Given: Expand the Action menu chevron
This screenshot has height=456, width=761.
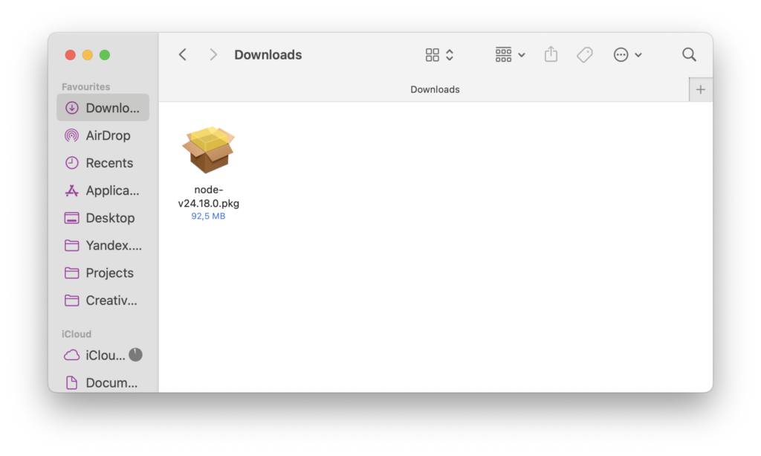Looking at the screenshot, I should (638, 55).
